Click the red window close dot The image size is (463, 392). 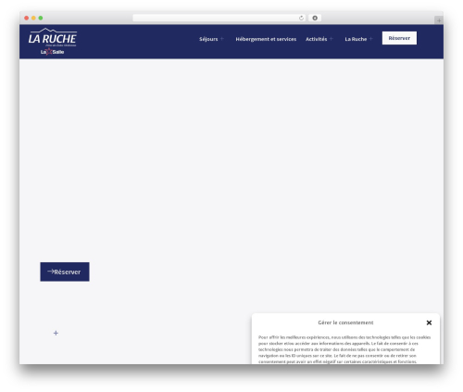27,18
